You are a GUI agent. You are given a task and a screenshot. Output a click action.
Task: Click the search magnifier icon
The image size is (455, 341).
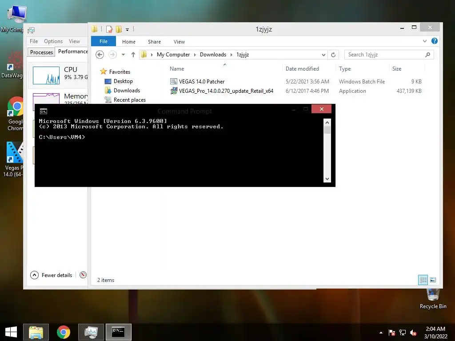tap(427, 55)
